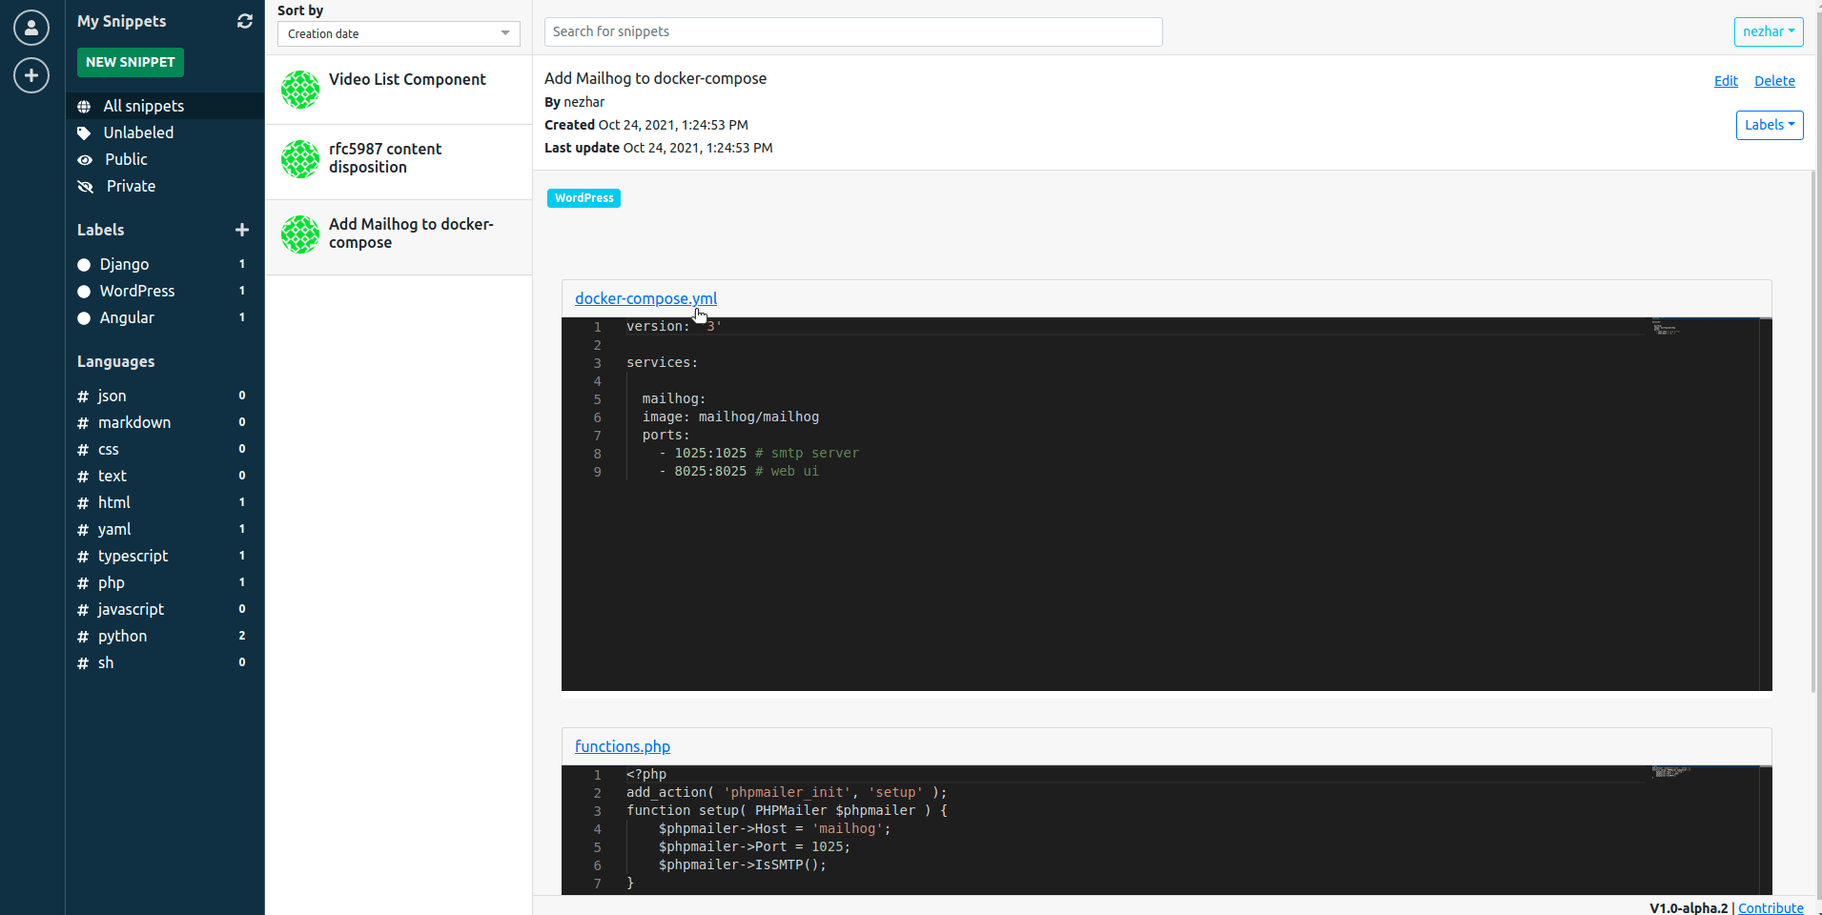Show Unlabeled snippets
The height and width of the screenshot is (915, 1822).
[x=138, y=132]
